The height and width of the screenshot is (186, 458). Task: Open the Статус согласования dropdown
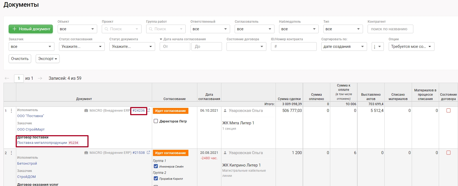tap(82, 46)
